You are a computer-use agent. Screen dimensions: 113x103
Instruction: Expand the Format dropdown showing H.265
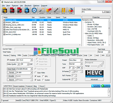25,73
